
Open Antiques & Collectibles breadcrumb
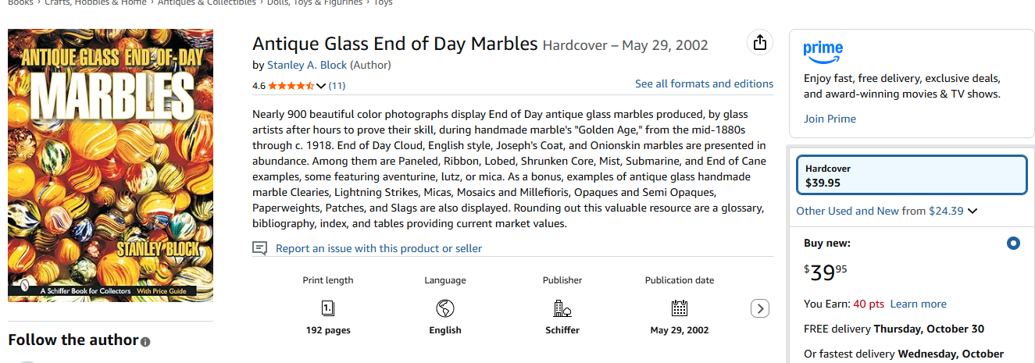pyautogui.click(x=206, y=3)
